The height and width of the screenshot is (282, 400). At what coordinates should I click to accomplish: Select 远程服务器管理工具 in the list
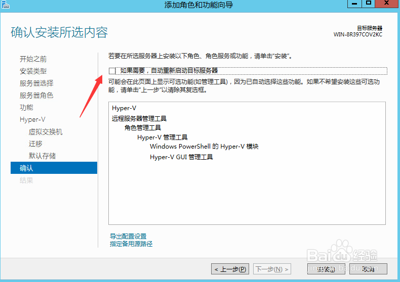tap(139, 118)
